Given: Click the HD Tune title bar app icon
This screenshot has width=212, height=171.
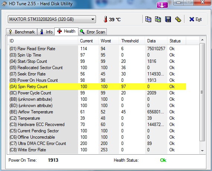Looking at the screenshot, I should (4, 4).
